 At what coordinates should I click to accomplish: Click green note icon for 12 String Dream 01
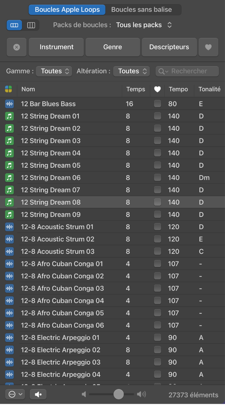pos(9,116)
